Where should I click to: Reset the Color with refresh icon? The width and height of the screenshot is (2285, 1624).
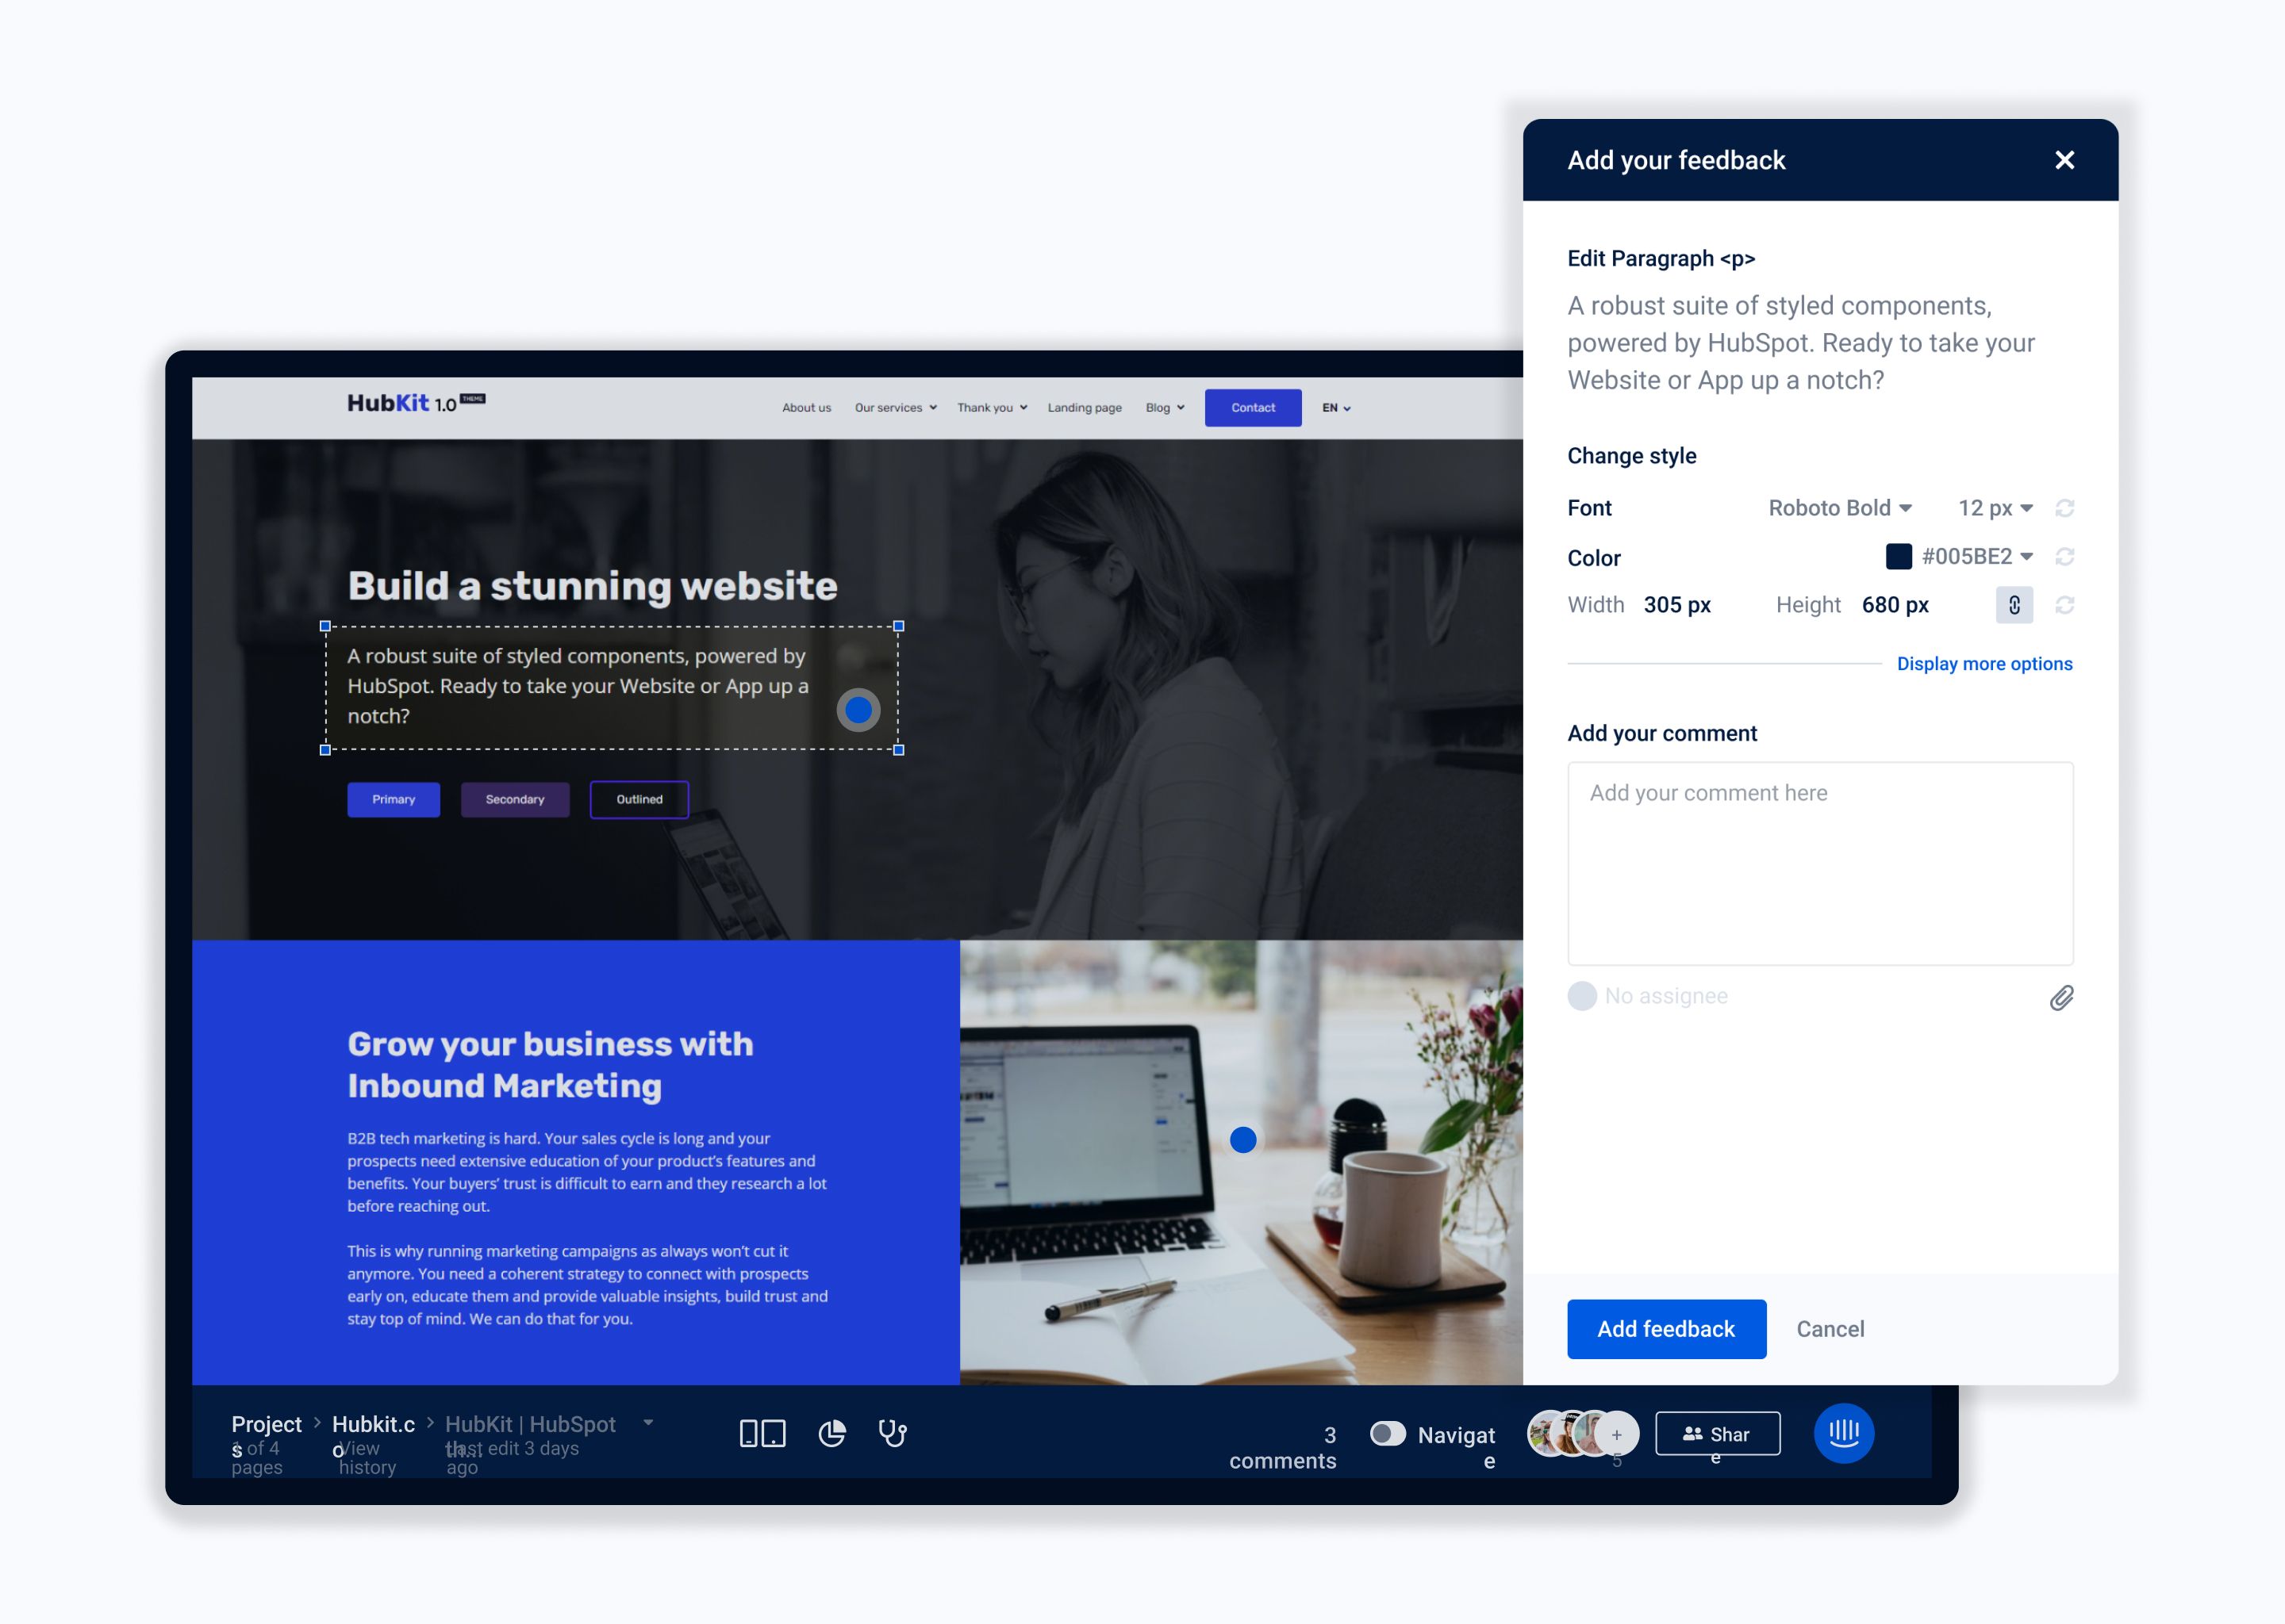(x=2064, y=557)
